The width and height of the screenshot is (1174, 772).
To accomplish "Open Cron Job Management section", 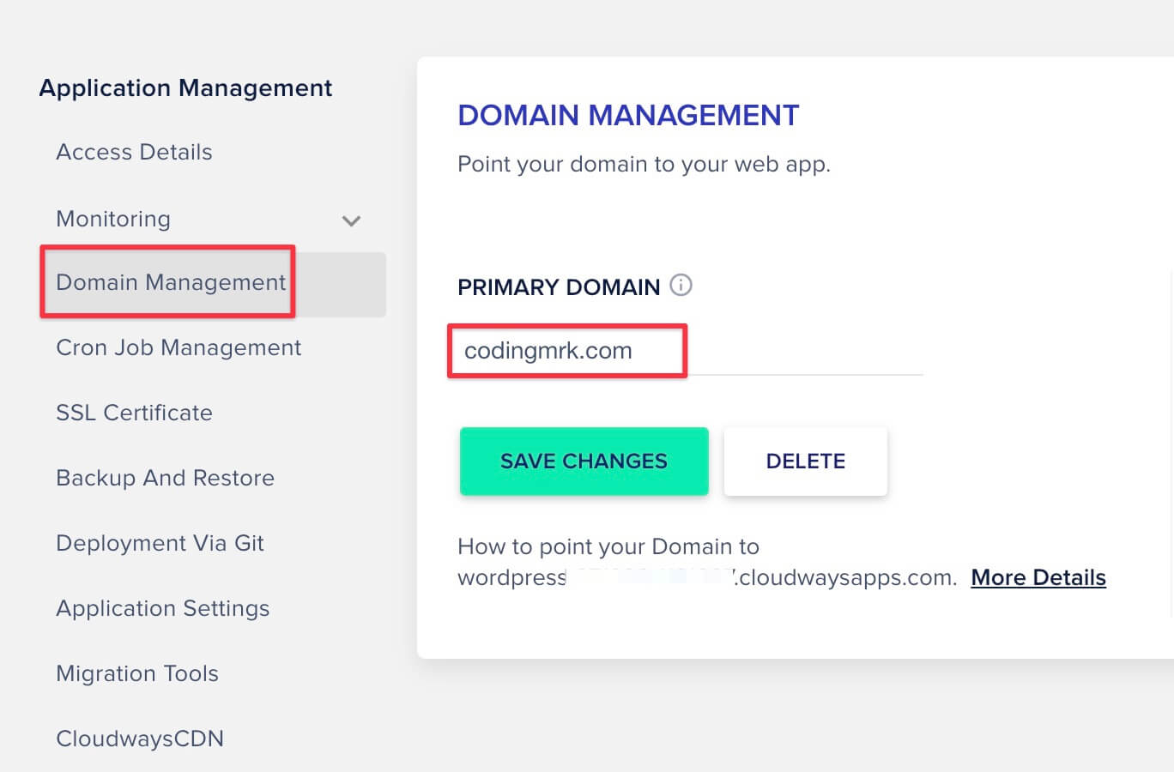I will point(179,347).
